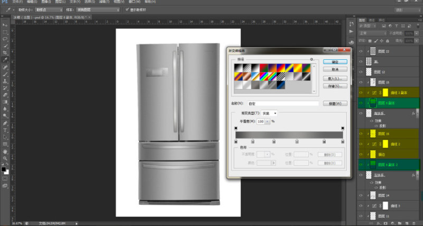Open the 样本 dropdown in options bar

98,10
